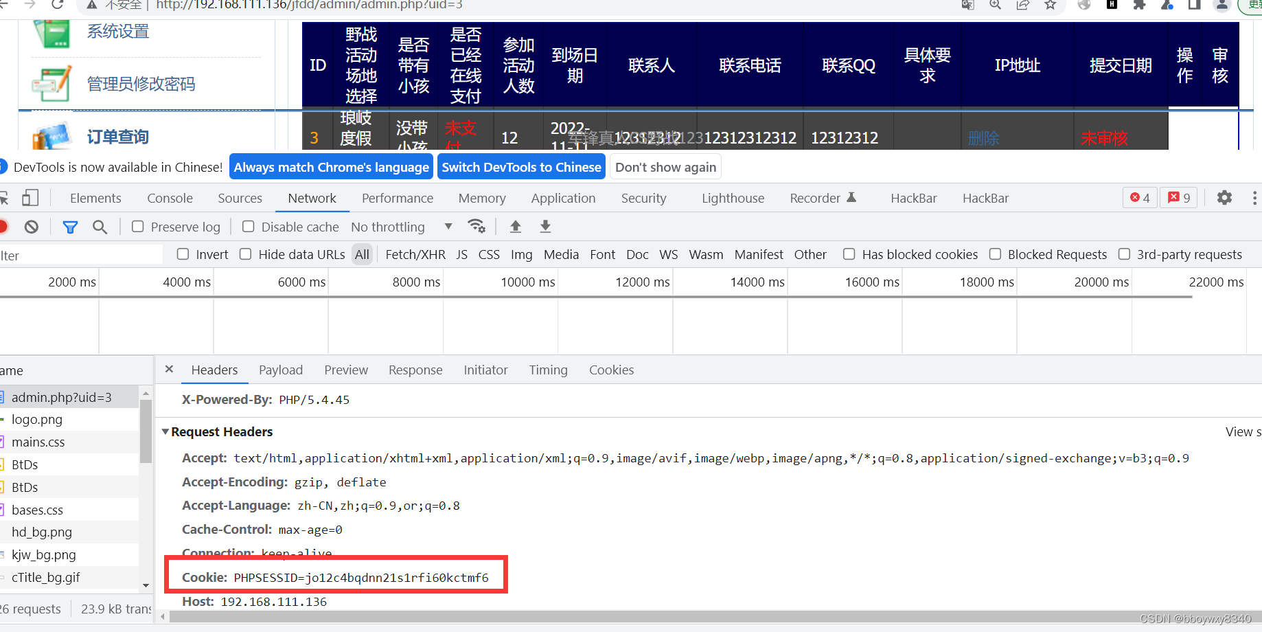The image size is (1262, 632).
Task: Enable Preserve log checkbox
Action: tap(138, 227)
